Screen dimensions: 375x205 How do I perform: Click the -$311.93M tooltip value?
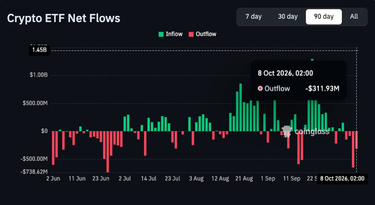322,89
